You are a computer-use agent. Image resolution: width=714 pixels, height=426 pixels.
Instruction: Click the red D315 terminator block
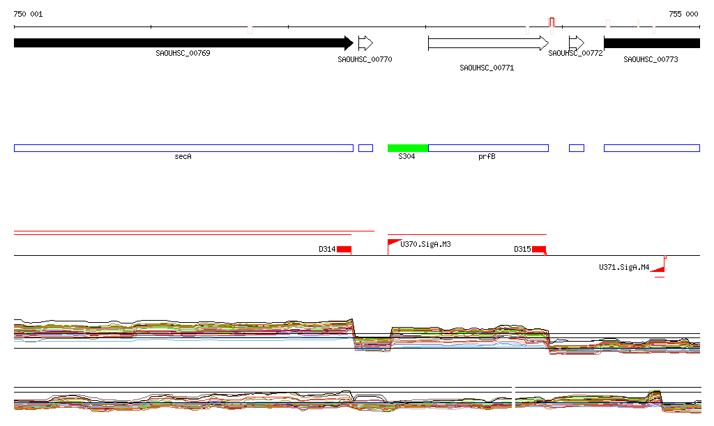point(539,250)
